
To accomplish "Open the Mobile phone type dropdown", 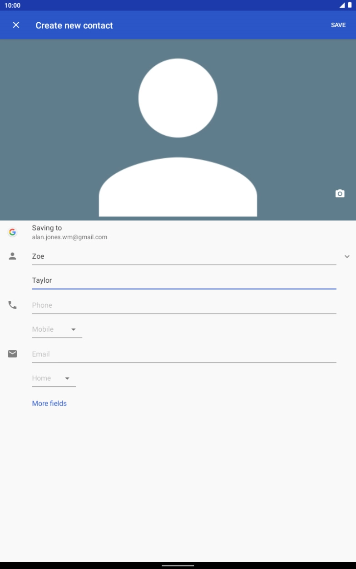I will tap(56, 329).
